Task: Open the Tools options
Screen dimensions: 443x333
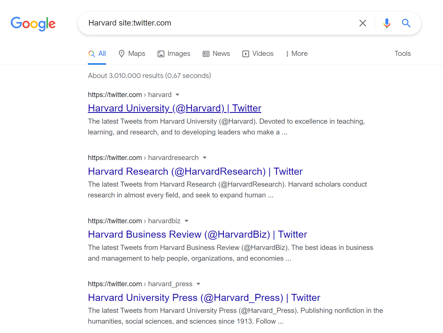Action: pyautogui.click(x=402, y=54)
